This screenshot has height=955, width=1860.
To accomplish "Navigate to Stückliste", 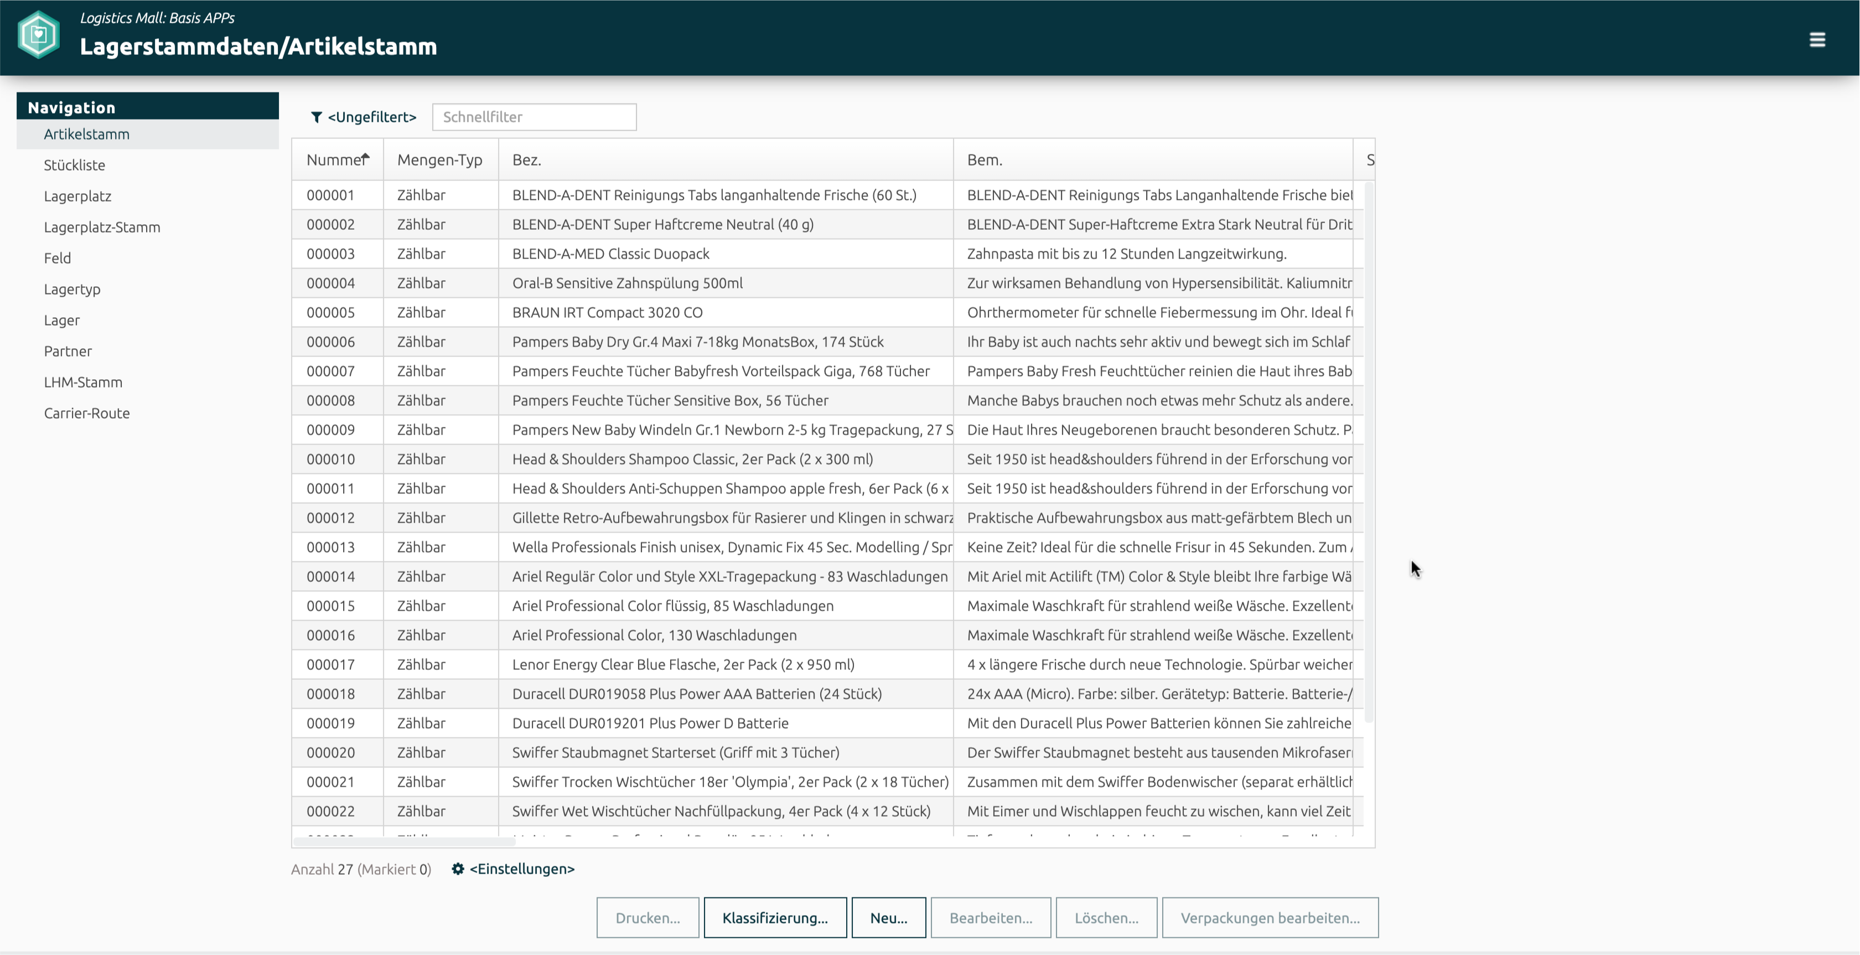I will [x=74, y=166].
